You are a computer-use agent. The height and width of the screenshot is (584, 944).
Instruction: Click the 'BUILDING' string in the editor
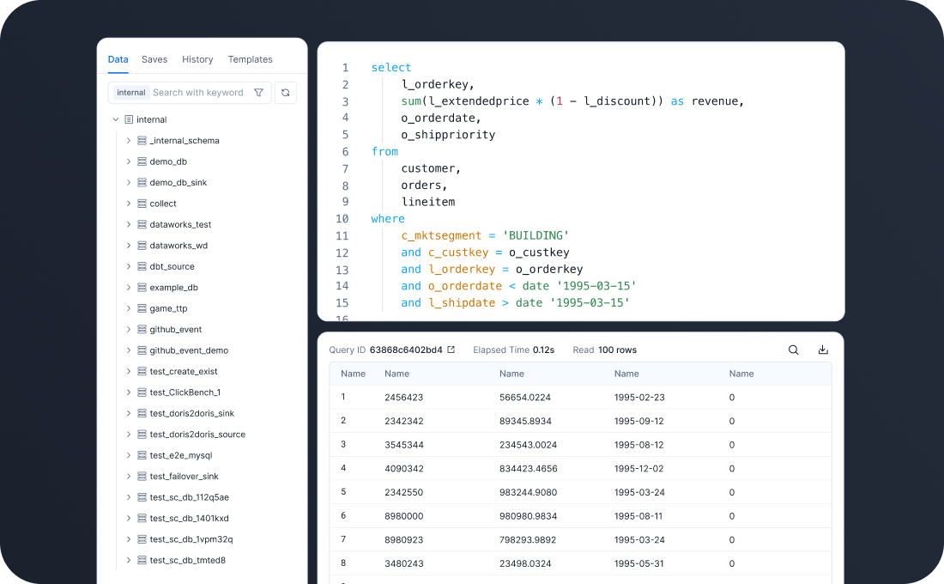(536, 235)
